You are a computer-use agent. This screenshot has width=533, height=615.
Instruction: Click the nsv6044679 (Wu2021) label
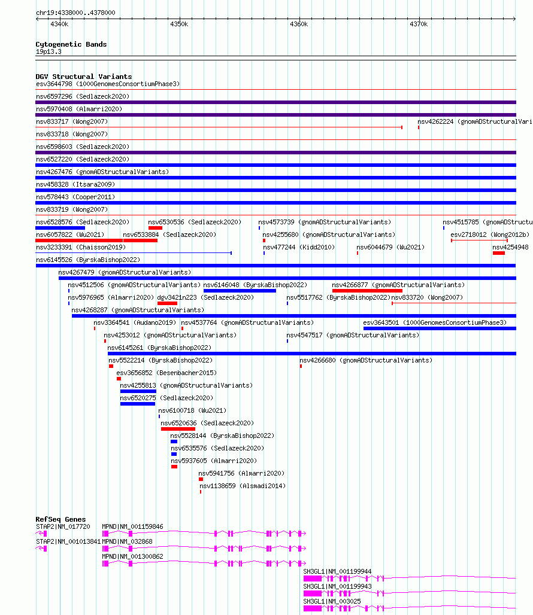point(390,247)
